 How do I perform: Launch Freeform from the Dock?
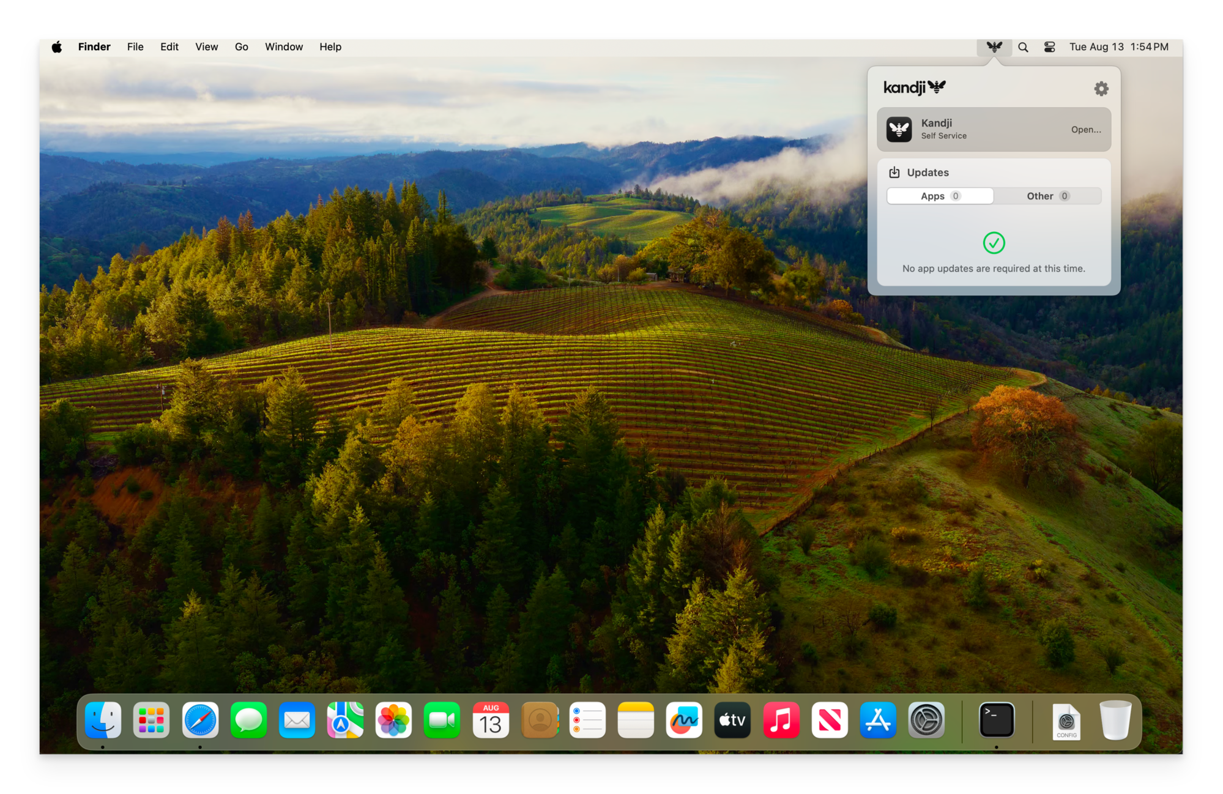point(683,720)
